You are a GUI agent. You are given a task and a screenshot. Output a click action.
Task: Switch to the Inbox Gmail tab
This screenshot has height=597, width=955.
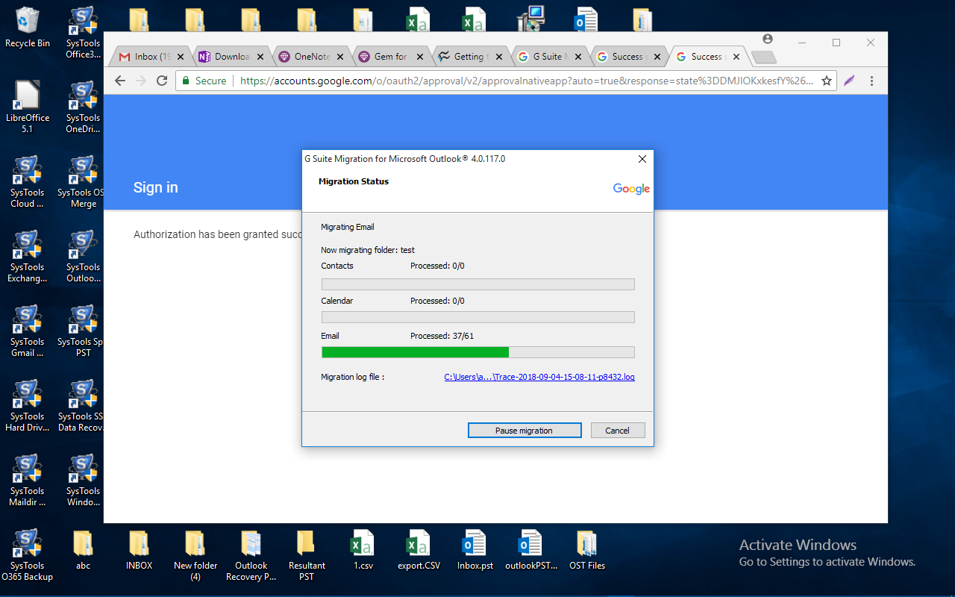click(151, 57)
